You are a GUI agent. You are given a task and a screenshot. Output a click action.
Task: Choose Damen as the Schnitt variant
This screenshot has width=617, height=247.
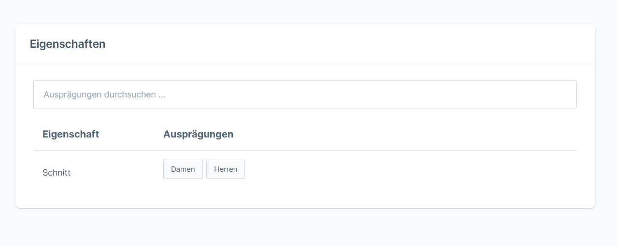[183, 169]
